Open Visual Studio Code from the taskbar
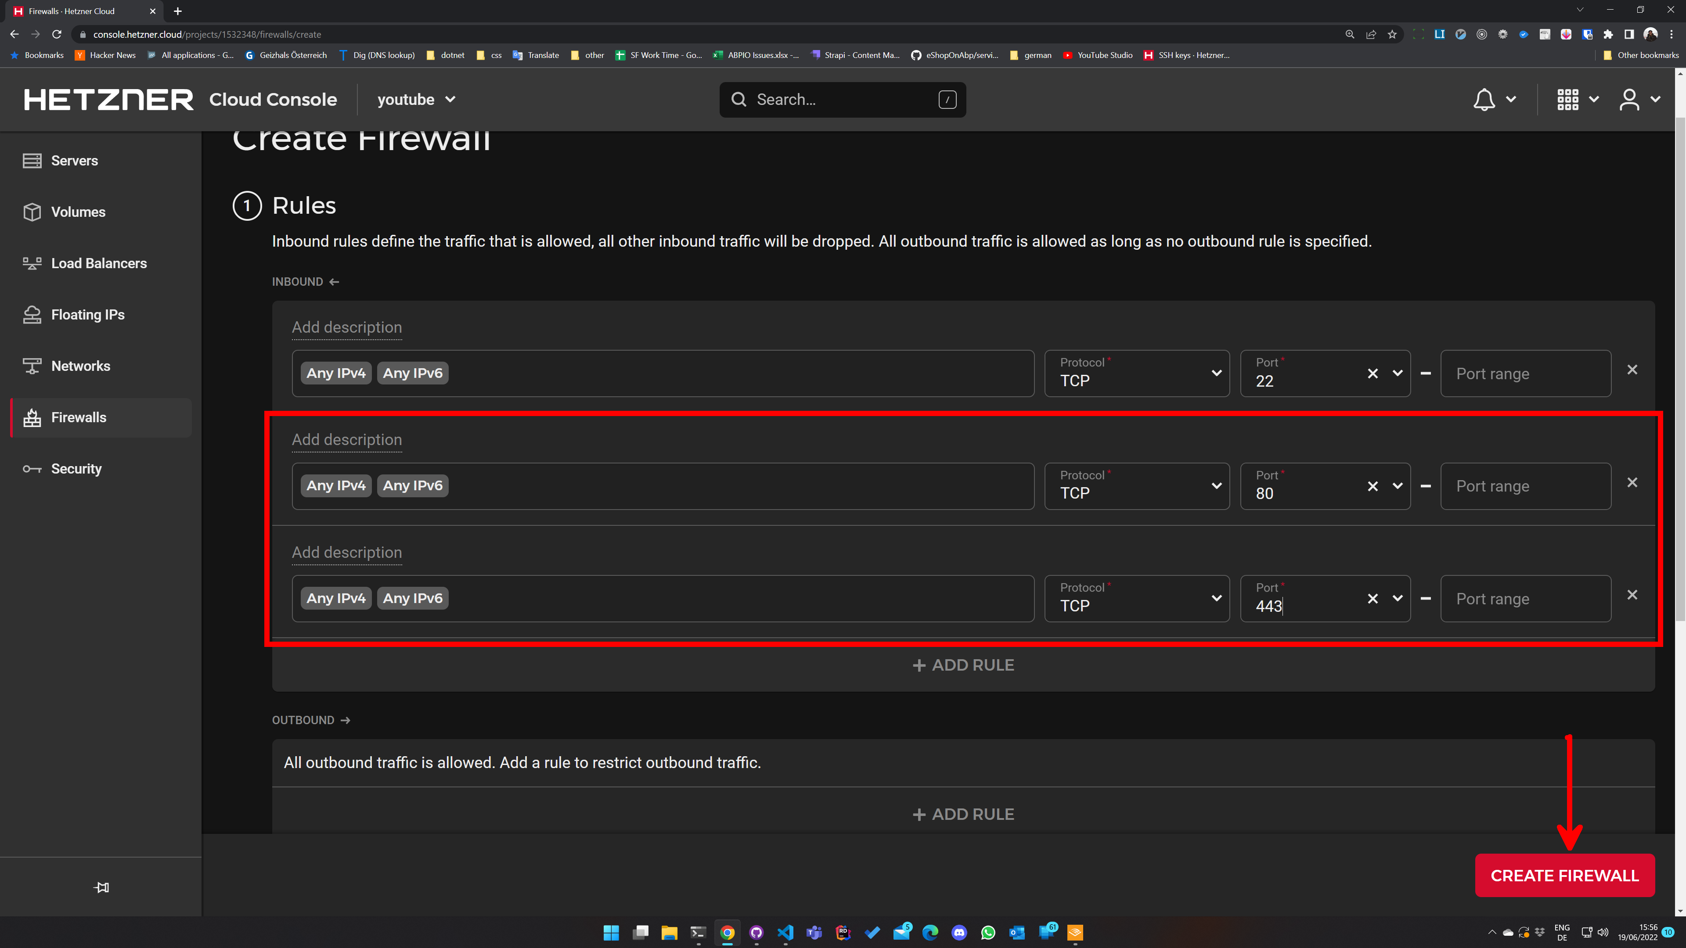 785,932
